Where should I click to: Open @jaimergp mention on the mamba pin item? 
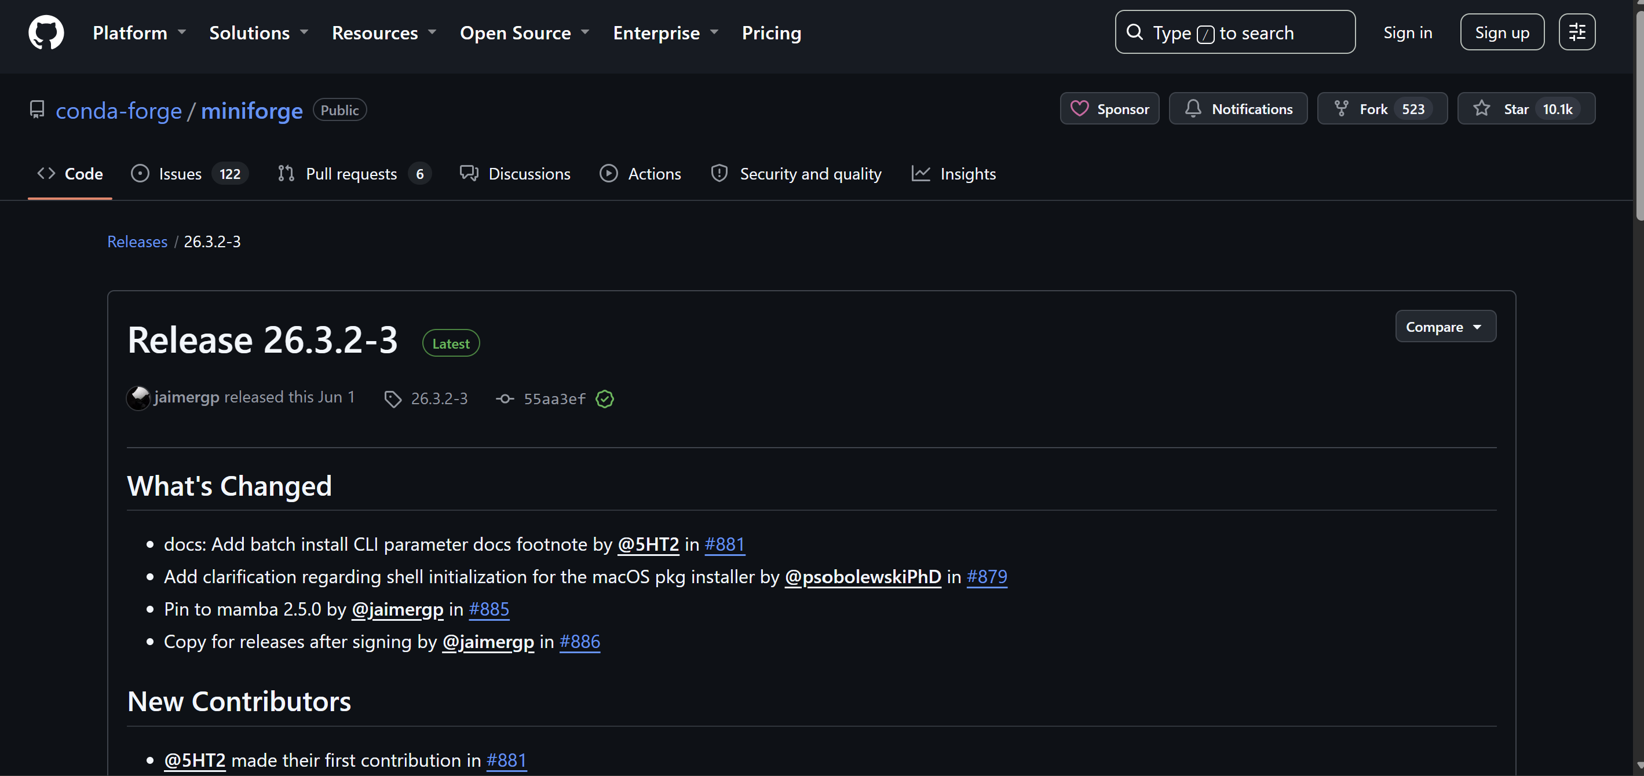397,609
